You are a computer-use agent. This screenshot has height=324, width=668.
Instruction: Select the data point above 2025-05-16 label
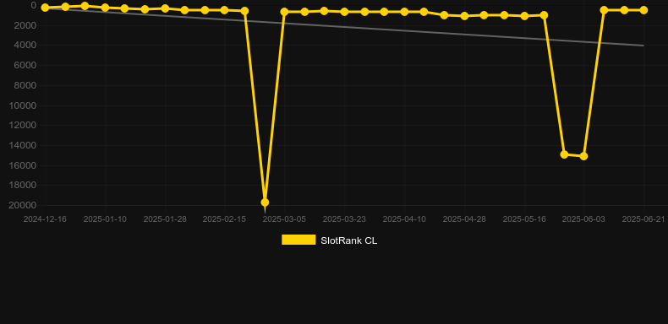click(524, 16)
